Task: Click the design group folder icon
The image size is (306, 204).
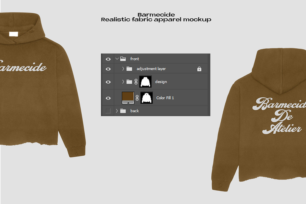Action: pos(129,82)
